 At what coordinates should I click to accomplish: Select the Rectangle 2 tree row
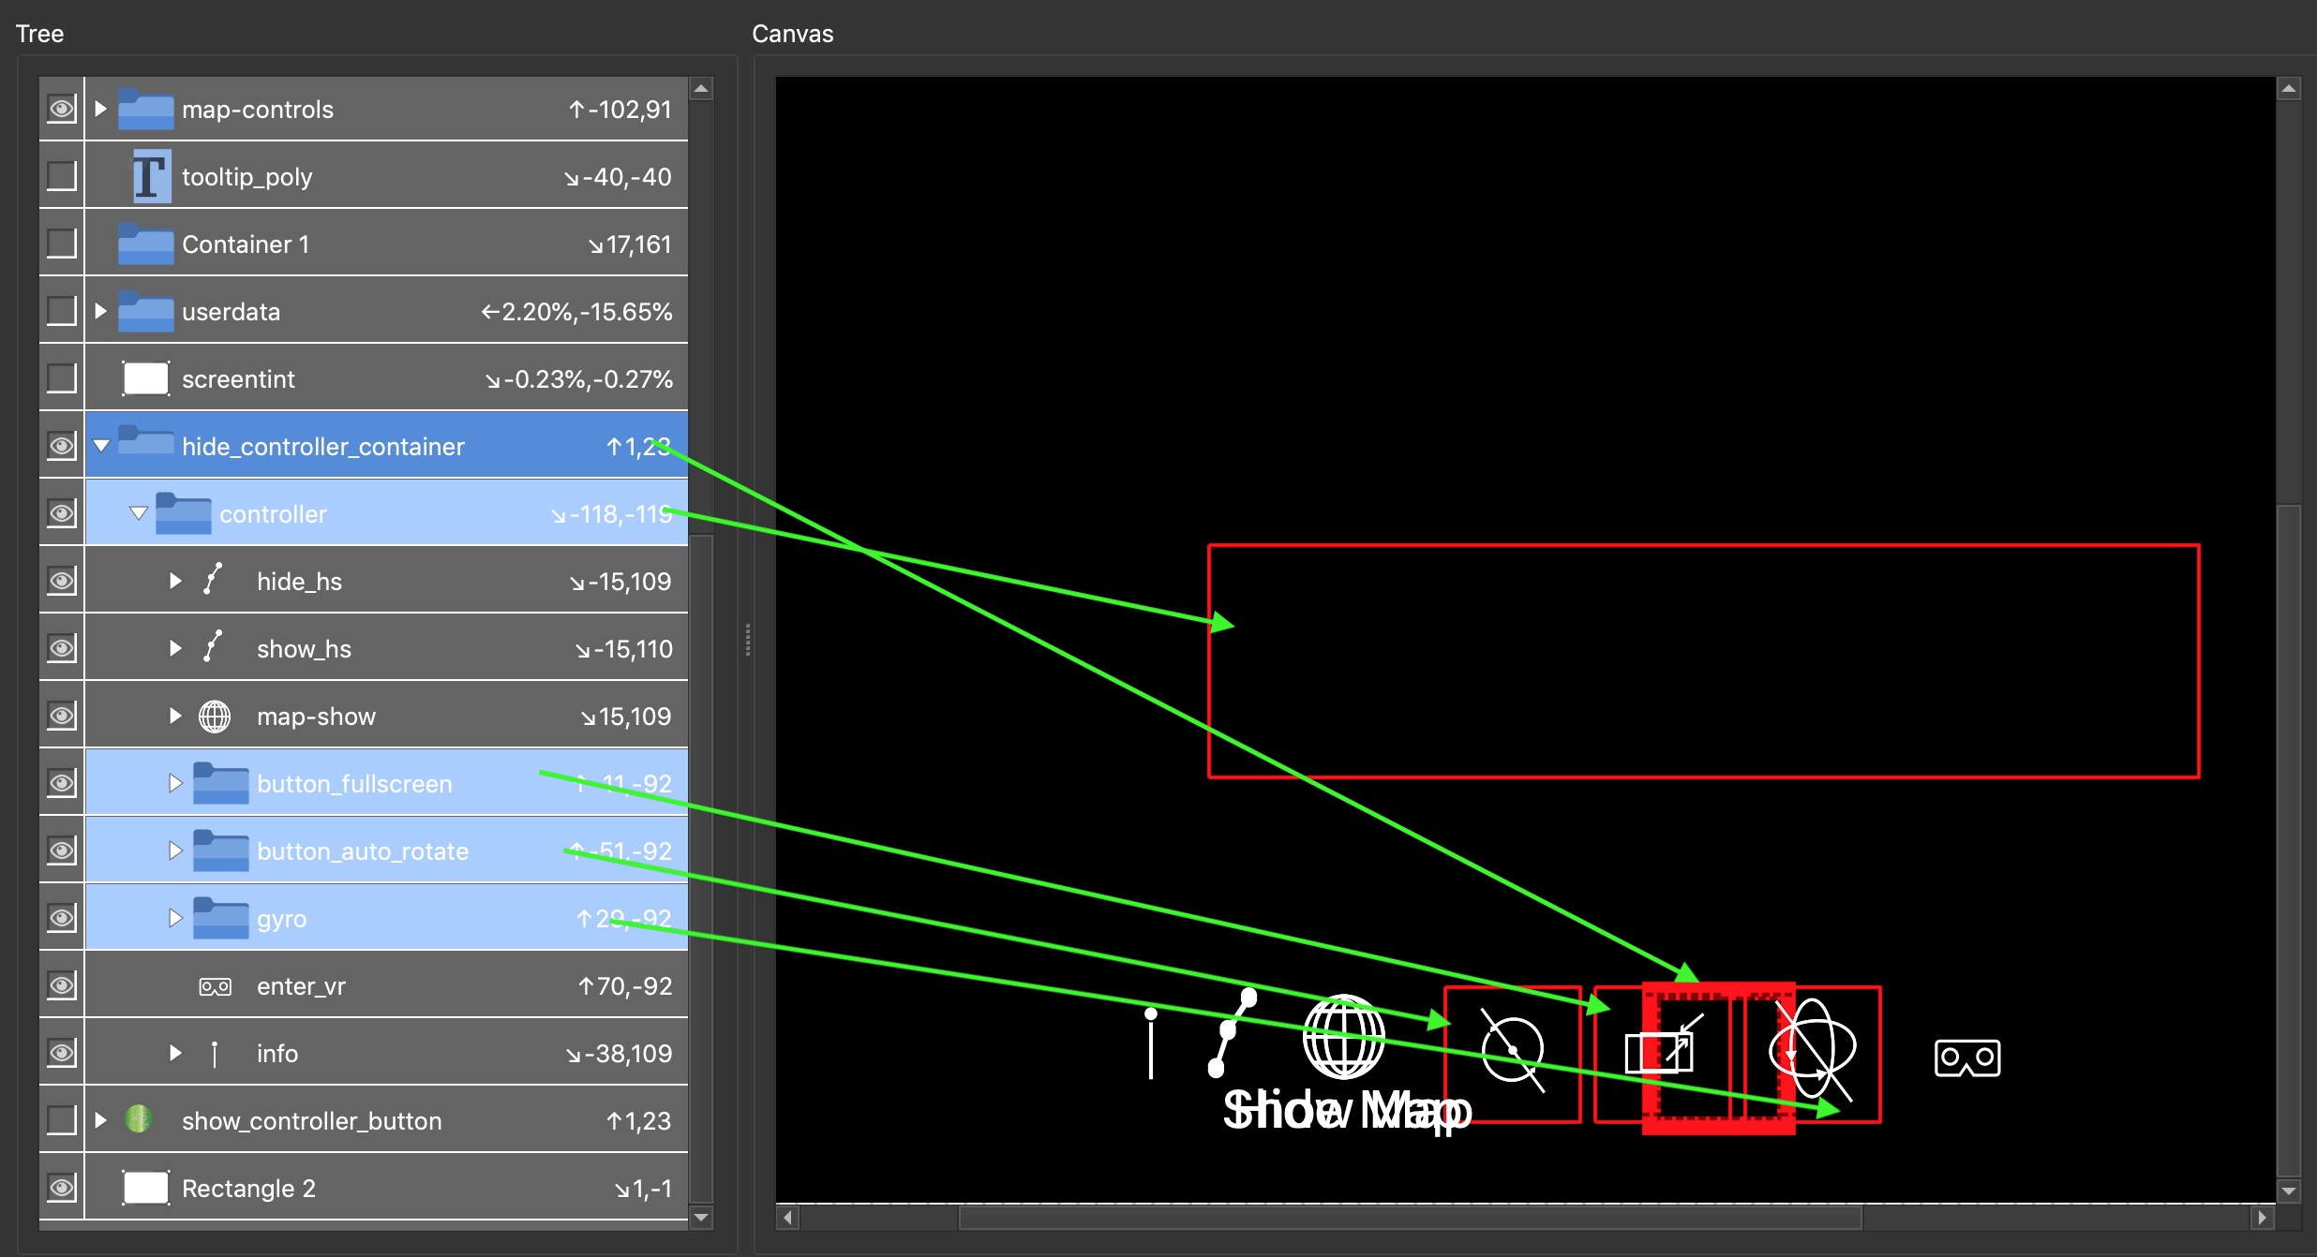[386, 1188]
